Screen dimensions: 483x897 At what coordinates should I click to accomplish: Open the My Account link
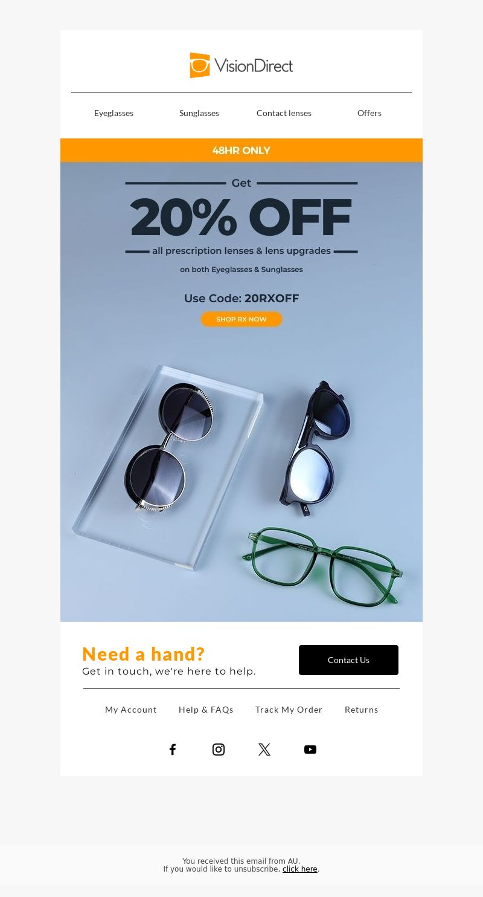point(131,710)
